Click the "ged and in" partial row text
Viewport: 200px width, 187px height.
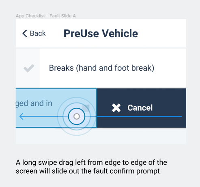point(34,103)
